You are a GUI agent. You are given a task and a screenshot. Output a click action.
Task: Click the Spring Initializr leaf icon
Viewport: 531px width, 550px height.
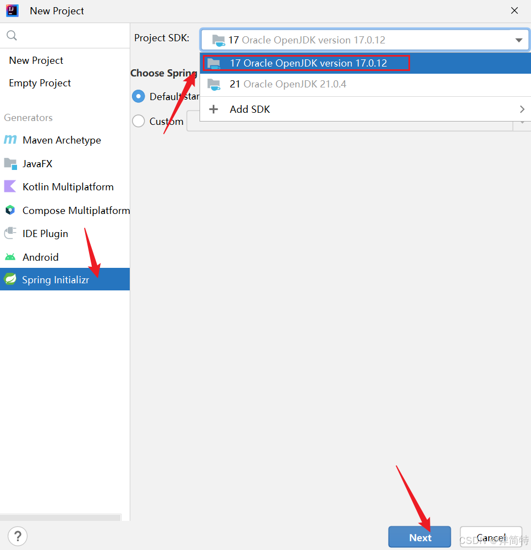point(10,279)
